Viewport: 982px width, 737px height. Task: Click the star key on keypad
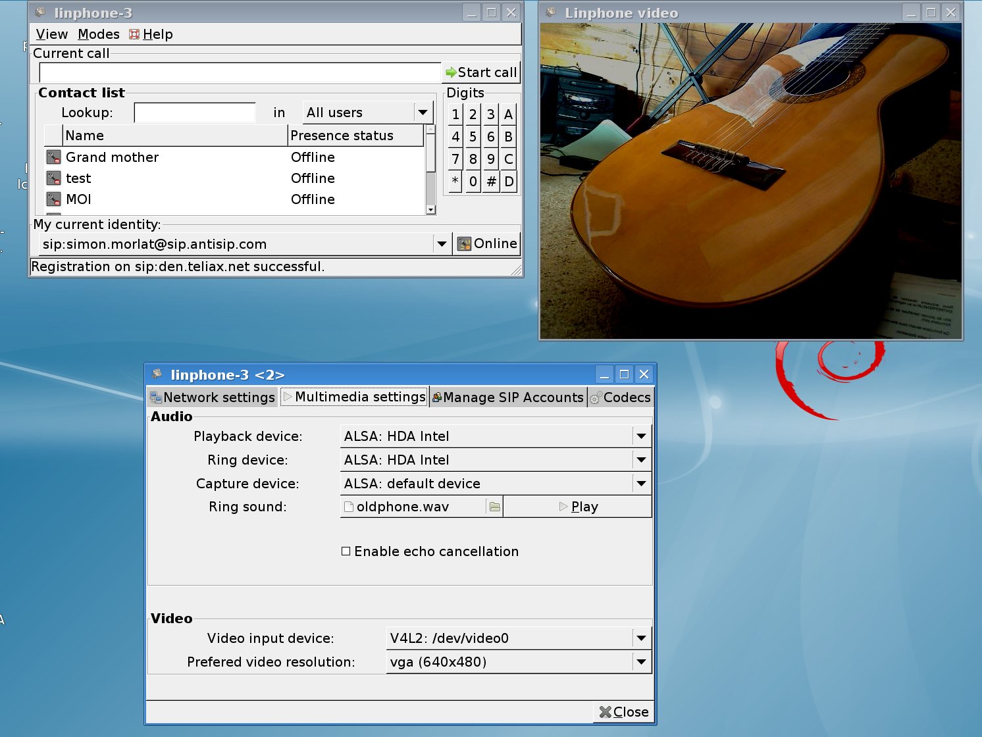pos(455,182)
